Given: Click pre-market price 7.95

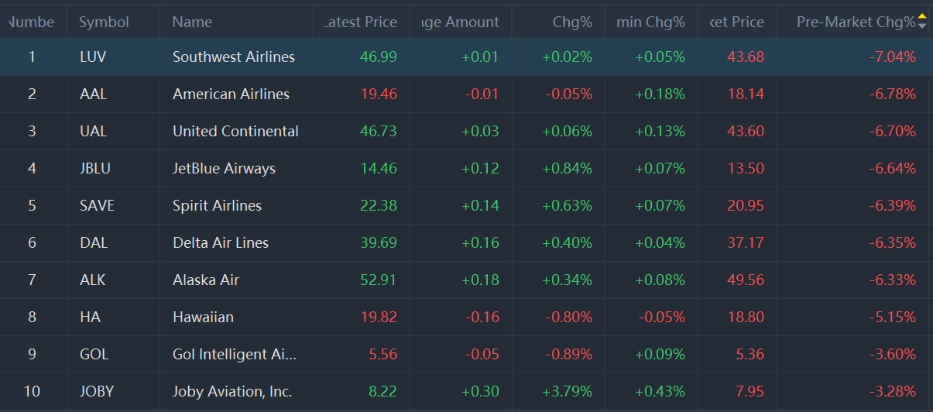Looking at the screenshot, I should (750, 391).
